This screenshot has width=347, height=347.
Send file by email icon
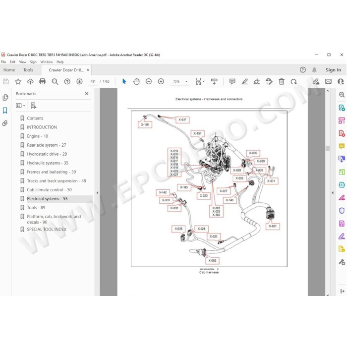[328, 82]
